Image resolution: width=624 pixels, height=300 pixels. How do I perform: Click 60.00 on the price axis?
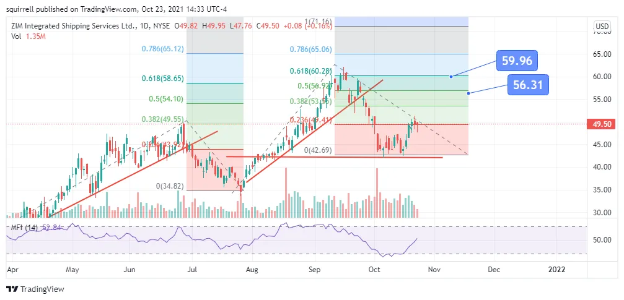pyautogui.click(x=602, y=77)
